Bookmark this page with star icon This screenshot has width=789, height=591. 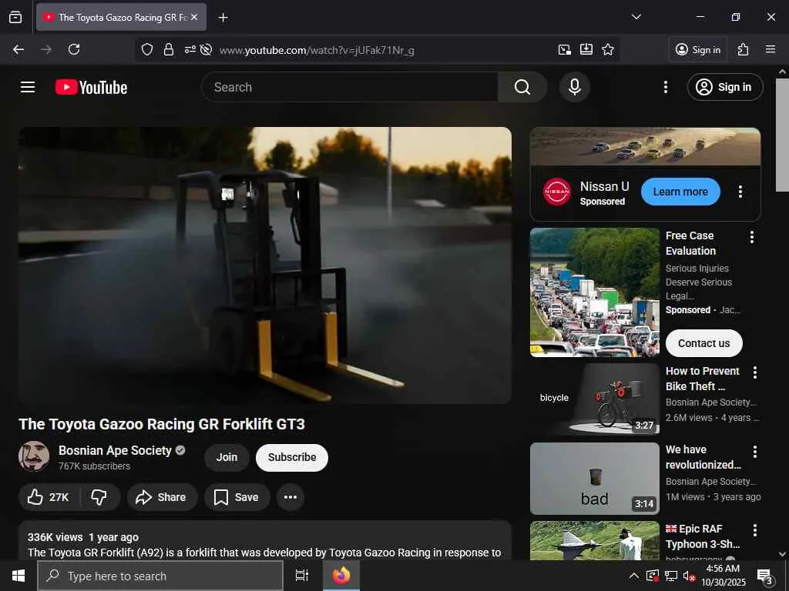tap(608, 49)
